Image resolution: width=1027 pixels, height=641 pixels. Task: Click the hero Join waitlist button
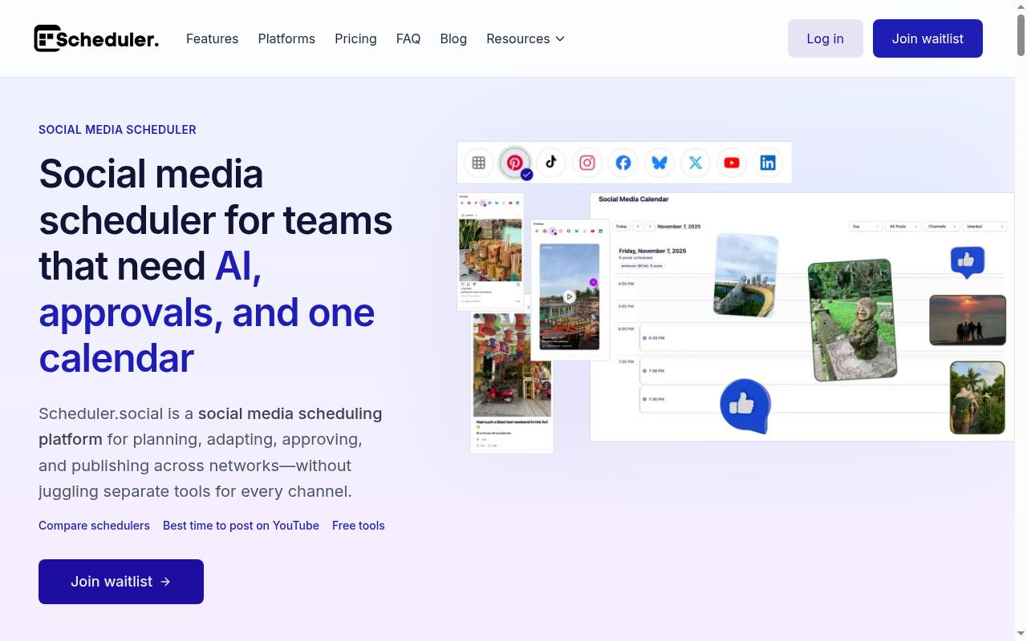tap(121, 582)
